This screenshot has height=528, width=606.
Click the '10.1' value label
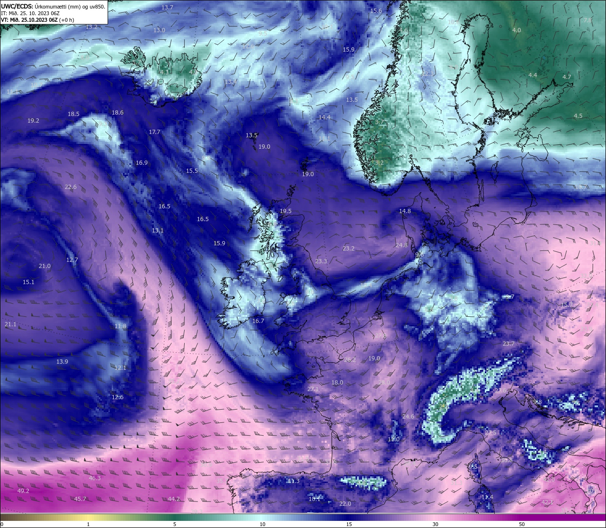click(x=314, y=499)
